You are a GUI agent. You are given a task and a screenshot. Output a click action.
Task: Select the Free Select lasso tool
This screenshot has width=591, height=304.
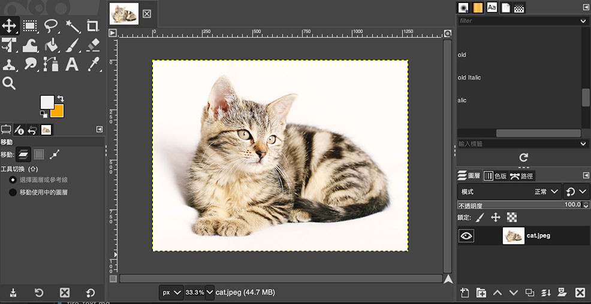(51, 26)
